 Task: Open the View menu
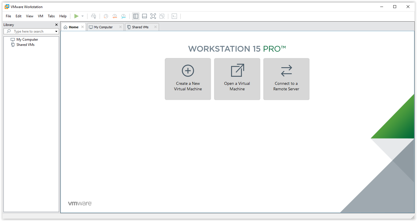[30, 16]
